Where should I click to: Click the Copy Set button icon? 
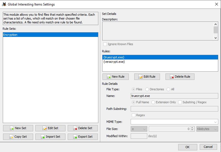tap(11, 137)
